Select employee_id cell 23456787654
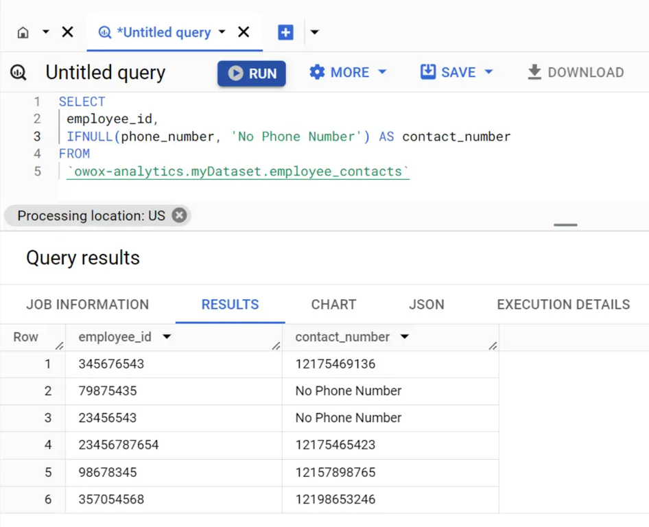 [x=174, y=445]
